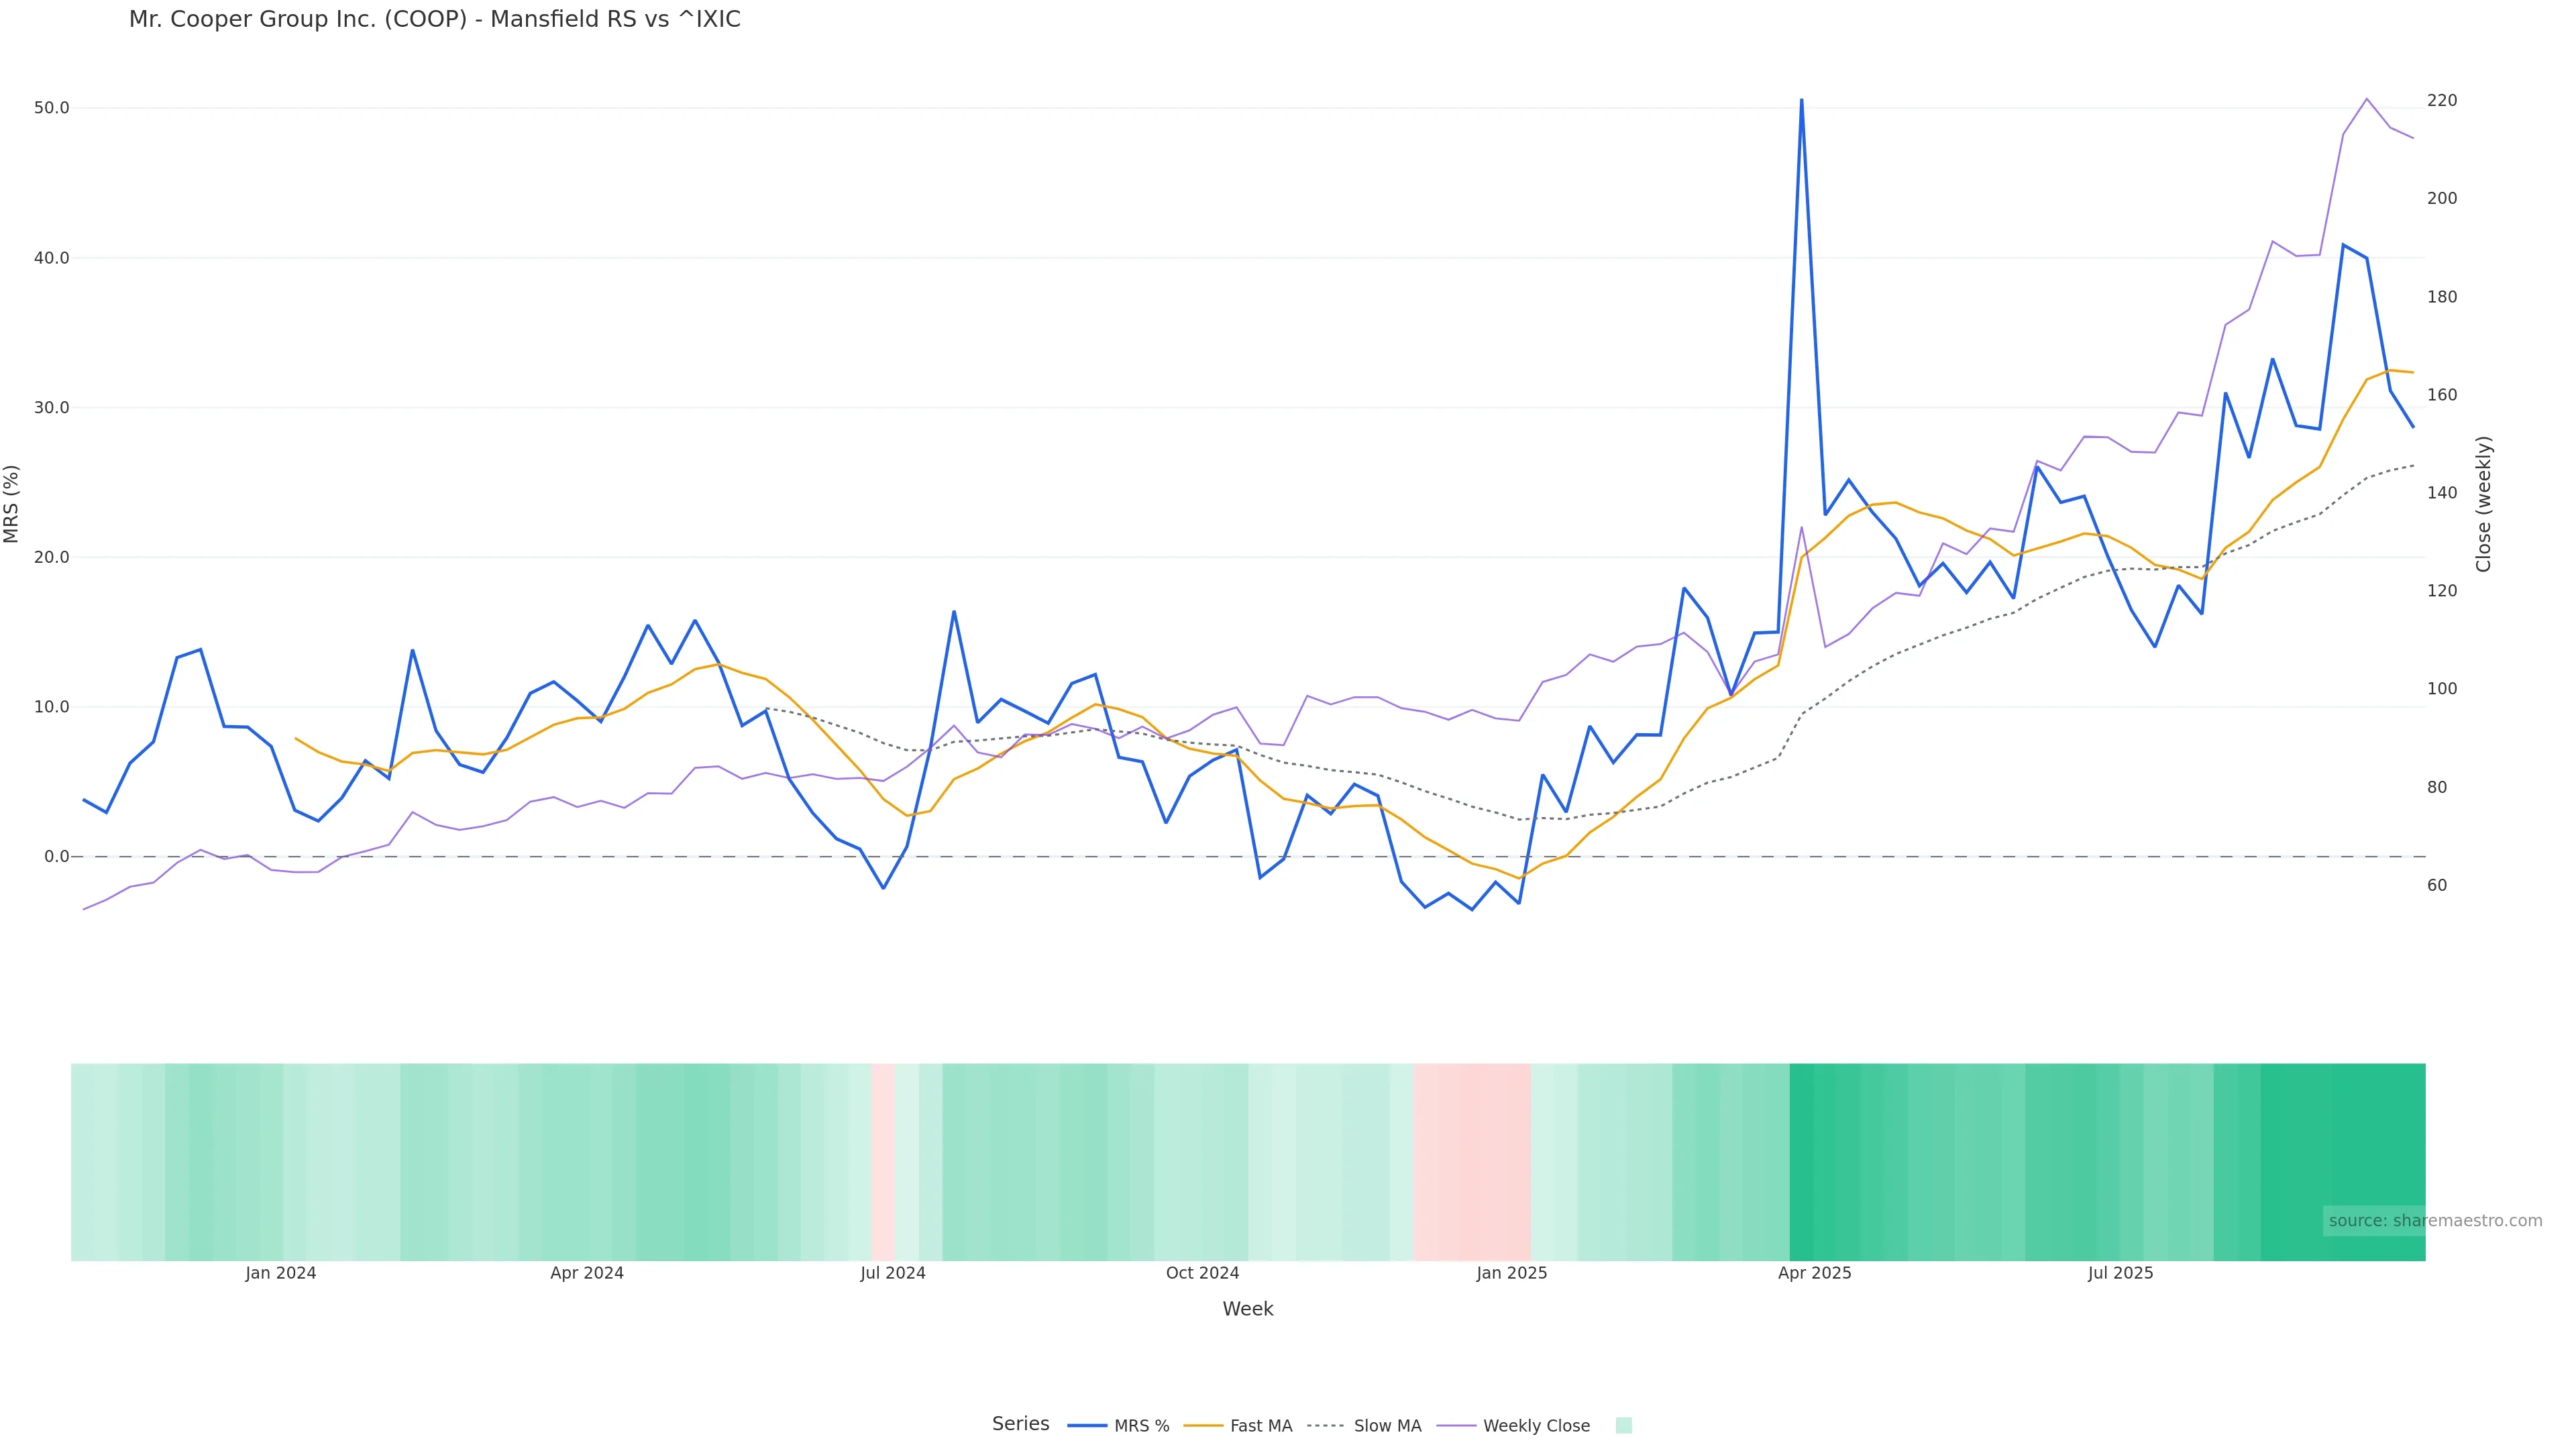This screenshot has width=2576, height=1449.
Task: Click the Week x-axis title
Action: pos(1247,1309)
